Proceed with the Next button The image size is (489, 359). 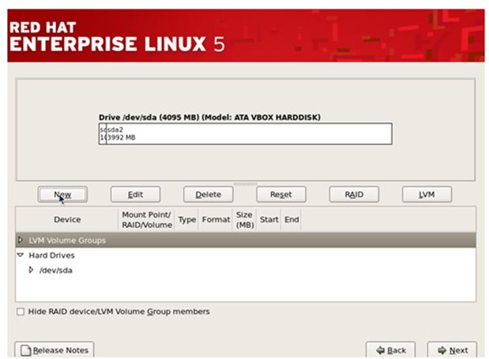(452, 350)
